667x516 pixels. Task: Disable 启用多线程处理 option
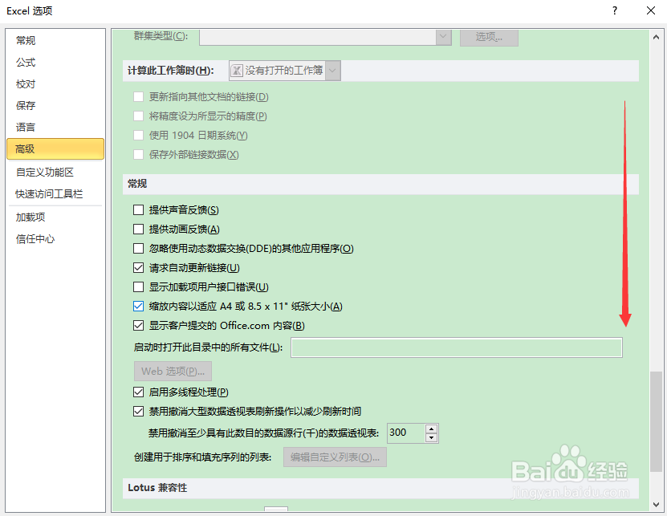138,392
